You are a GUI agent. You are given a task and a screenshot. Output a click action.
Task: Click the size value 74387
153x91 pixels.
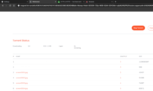tap(141, 83)
